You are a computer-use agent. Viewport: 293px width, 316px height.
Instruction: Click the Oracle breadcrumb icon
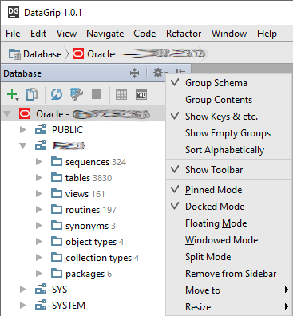coord(78,54)
